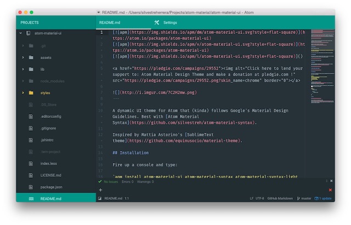Click the LICENSE.md file icon

point(31,175)
